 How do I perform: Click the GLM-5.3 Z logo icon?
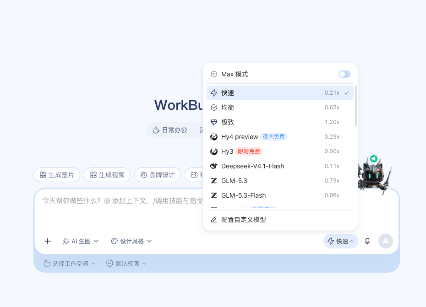click(x=214, y=181)
